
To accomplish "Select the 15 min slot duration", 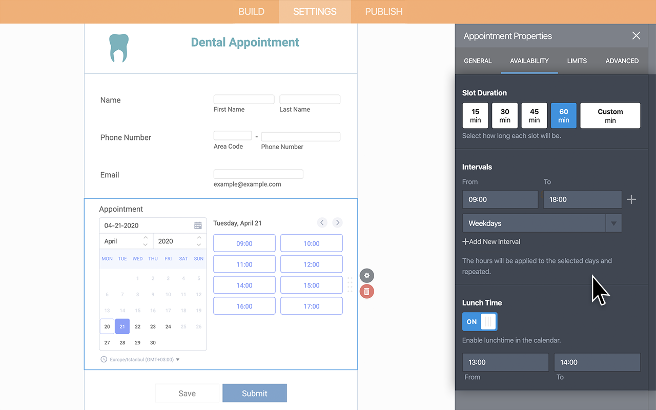I will click(476, 115).
